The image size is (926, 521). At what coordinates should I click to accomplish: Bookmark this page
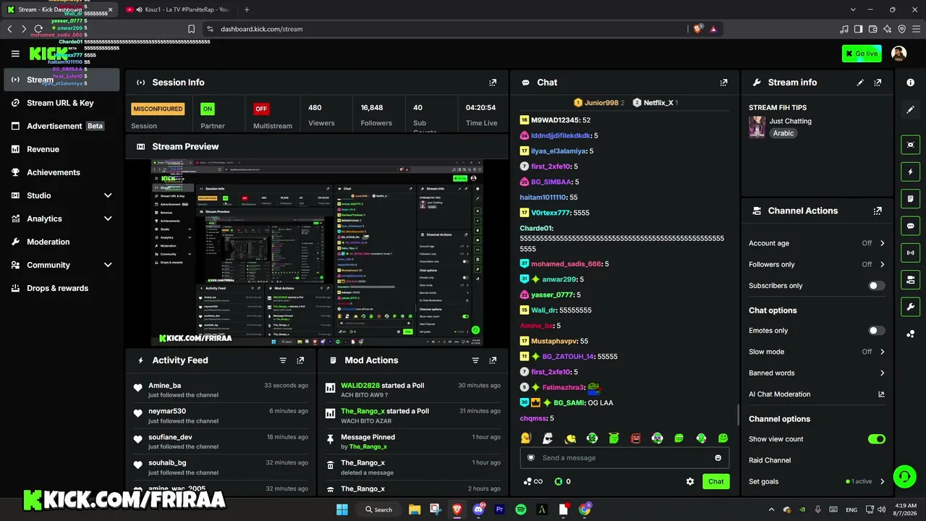191,29
